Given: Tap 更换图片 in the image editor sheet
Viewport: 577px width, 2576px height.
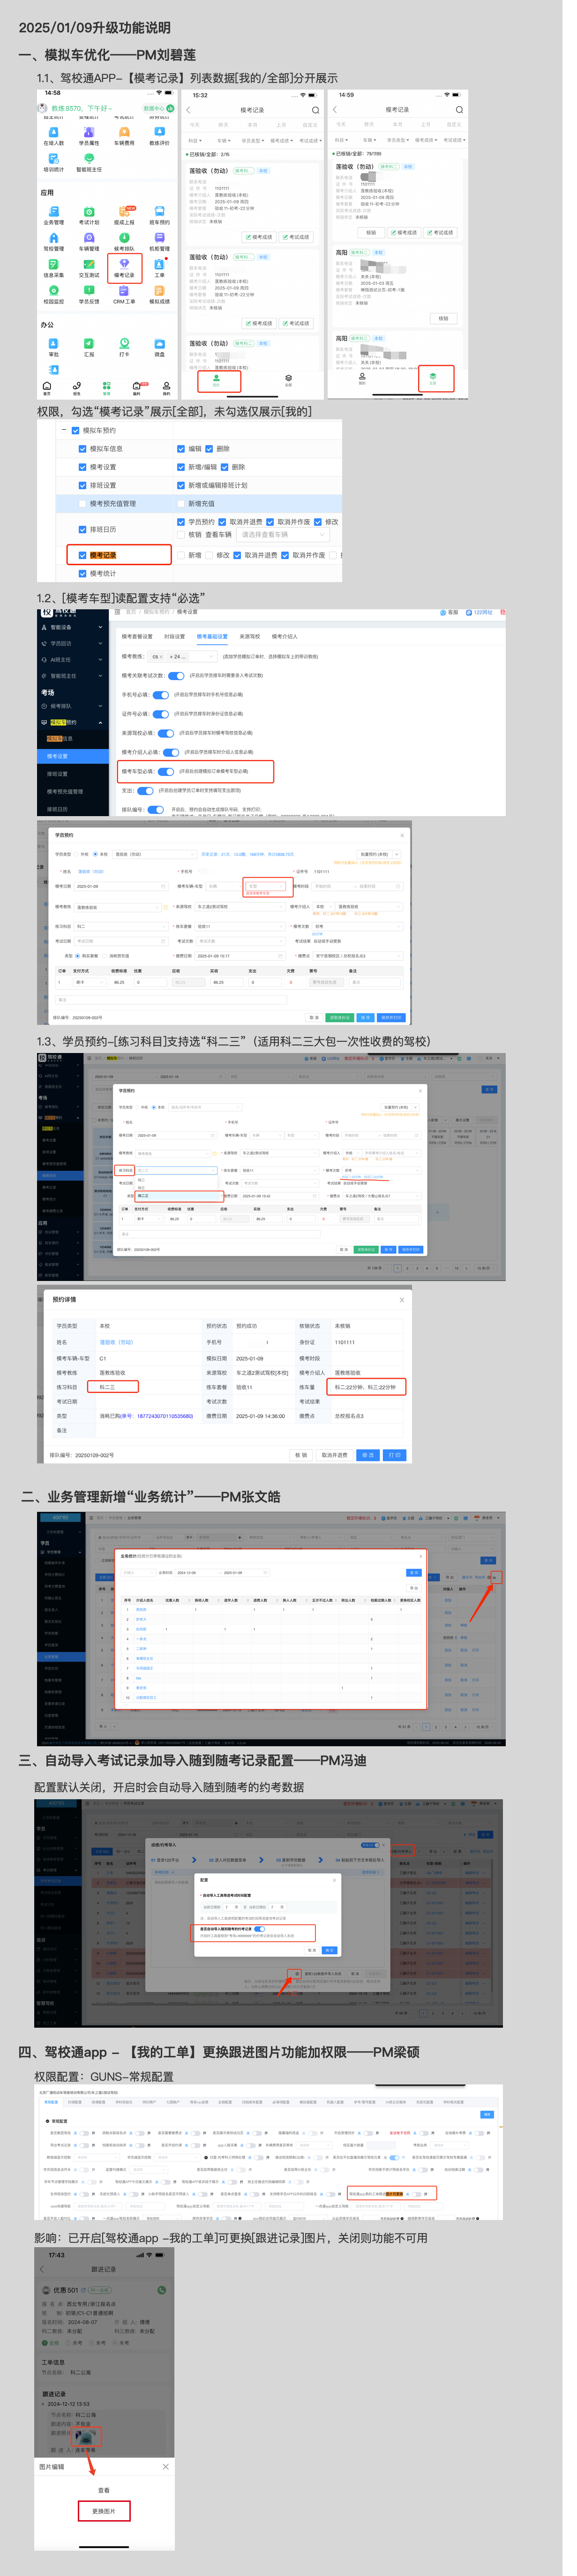Looking at the screenshot, I should point(105,2511).
